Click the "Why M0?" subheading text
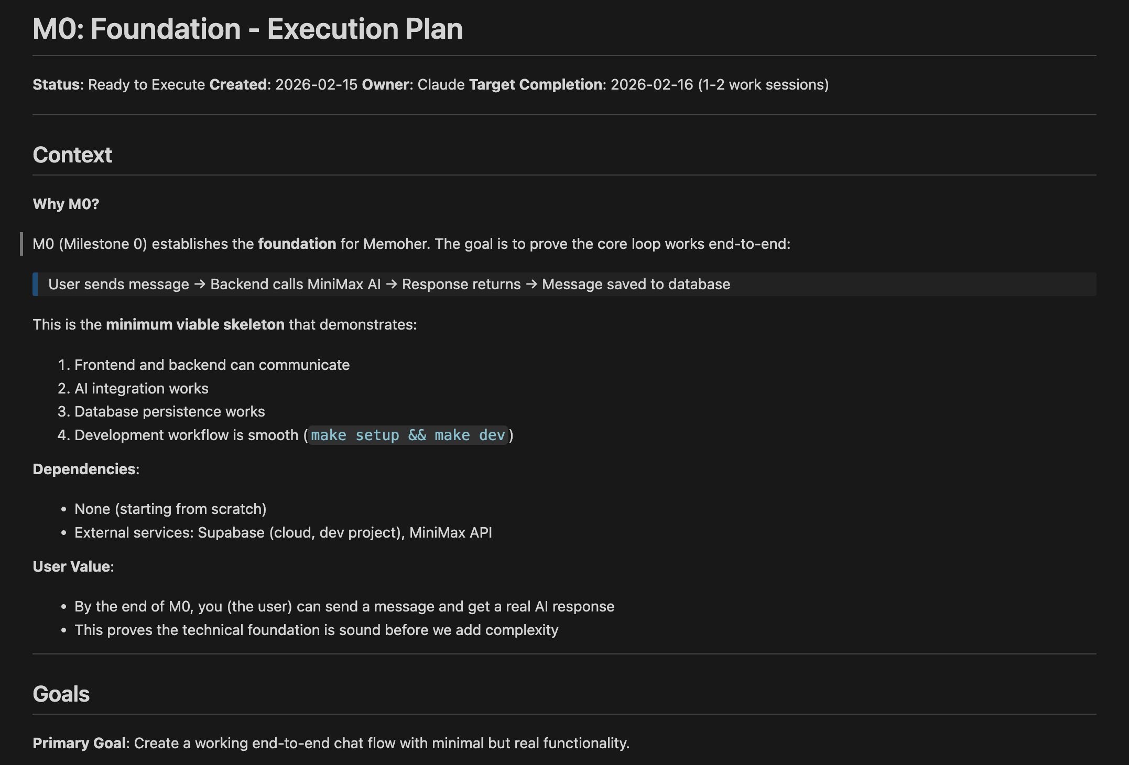Viewport: 1129px width, 765px height. coord(66,204)
